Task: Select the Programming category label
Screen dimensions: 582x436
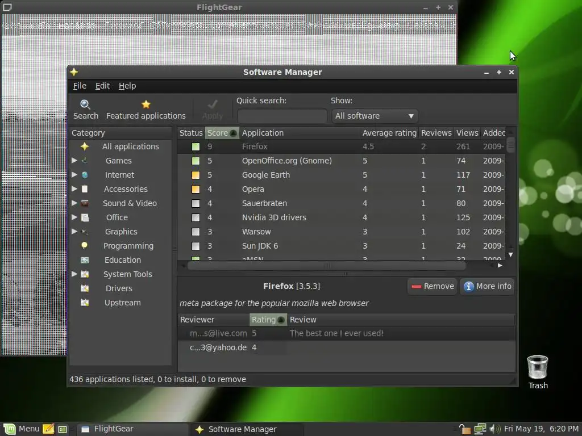Action: (128, 246)
